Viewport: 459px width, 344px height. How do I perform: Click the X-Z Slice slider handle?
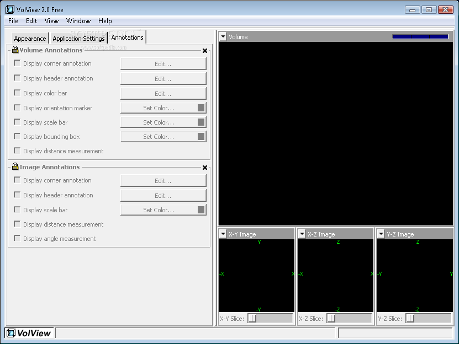click(x=331, y=318)
